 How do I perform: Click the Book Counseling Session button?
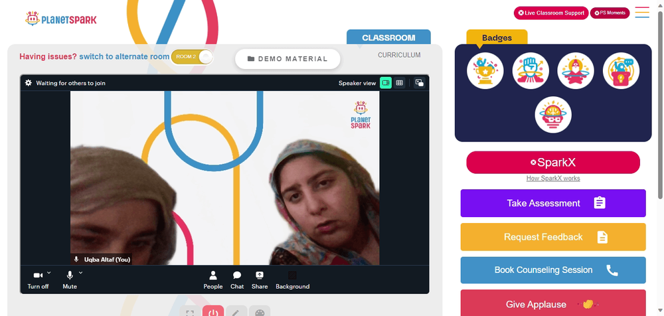[553, 270]
